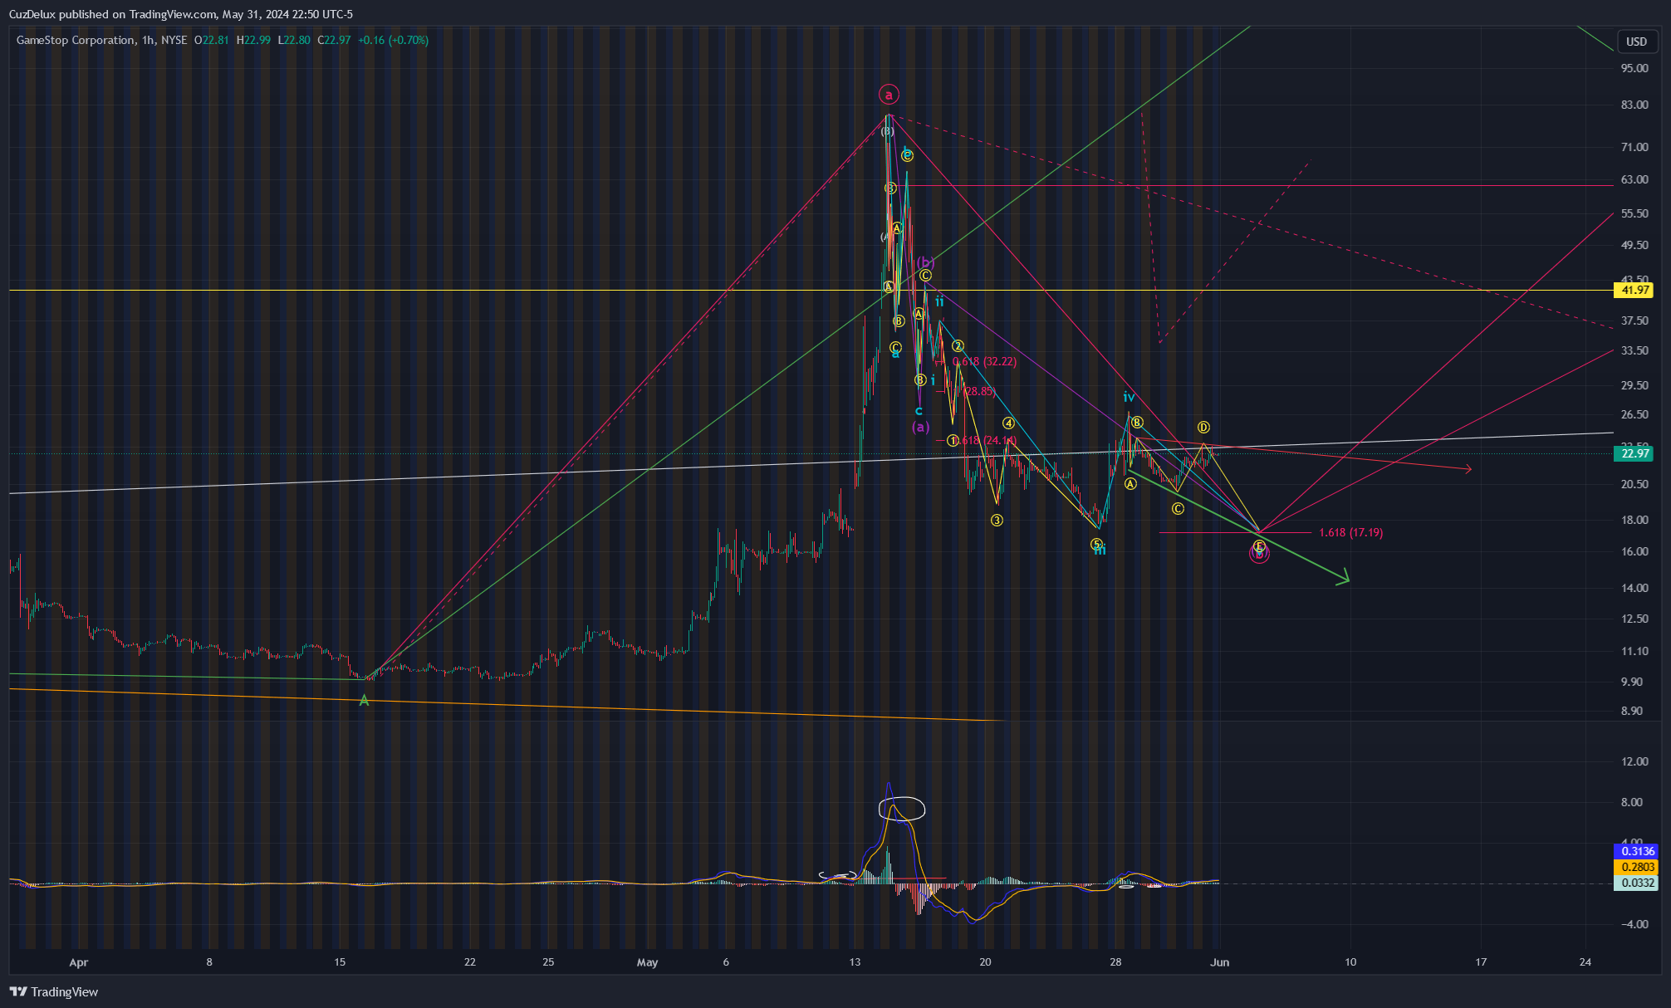Click the cyan 'iii' wave label
This screenshot has height=1008, width=1671.
[1100, 550]
